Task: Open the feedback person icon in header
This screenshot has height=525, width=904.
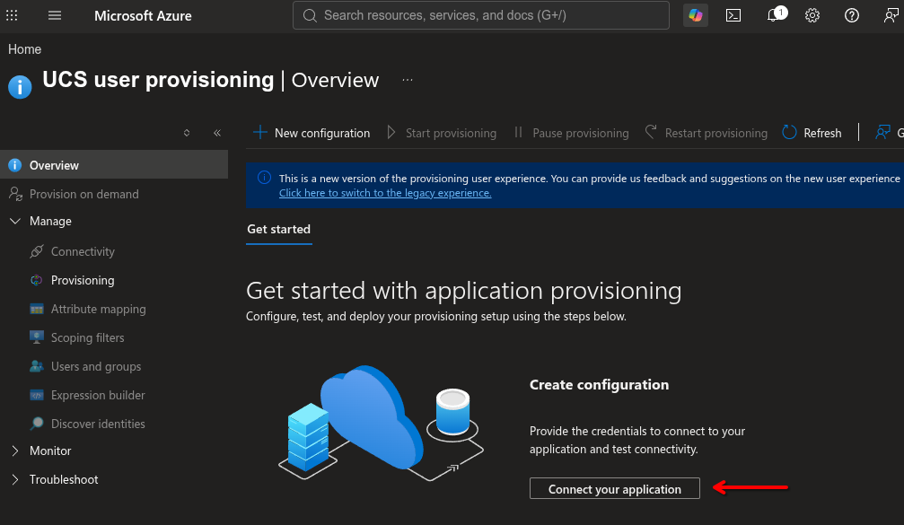Action: tap(891, 15)
